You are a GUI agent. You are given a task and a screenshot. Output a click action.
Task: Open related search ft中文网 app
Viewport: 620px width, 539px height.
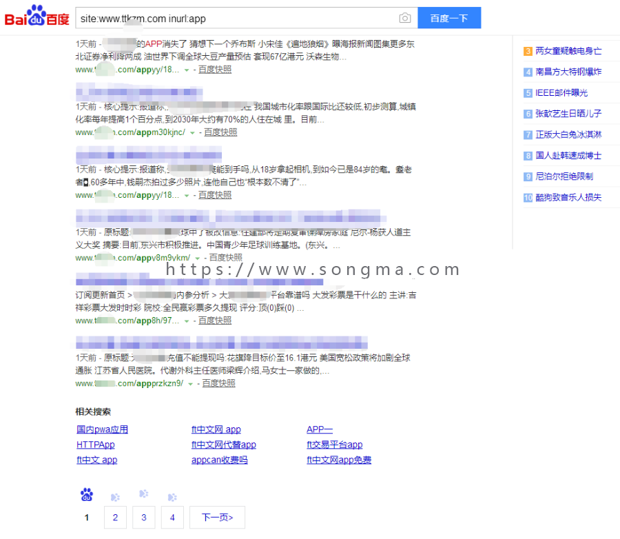(x=216, y=429)
